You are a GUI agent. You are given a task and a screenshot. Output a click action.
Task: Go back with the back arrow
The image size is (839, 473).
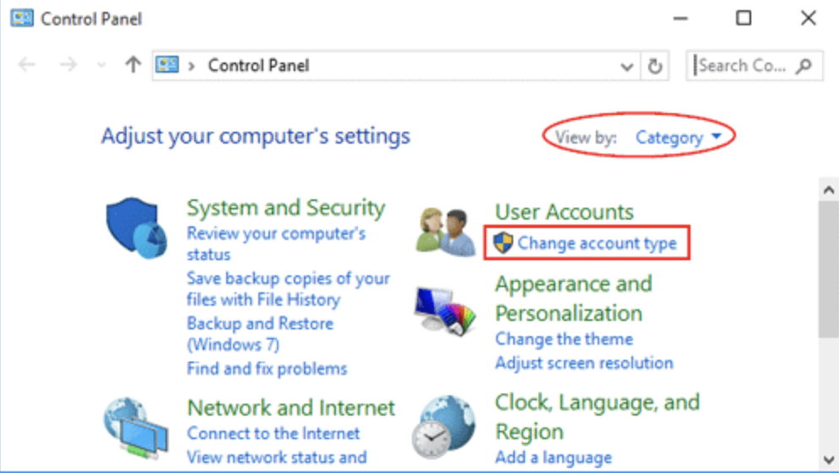pyautogui.click(x=27, y=65)
